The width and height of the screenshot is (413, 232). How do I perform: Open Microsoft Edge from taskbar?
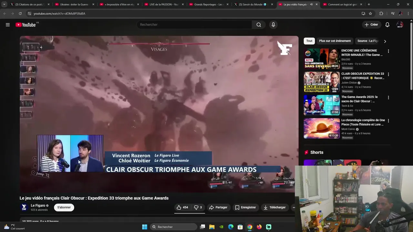(231, 227)
